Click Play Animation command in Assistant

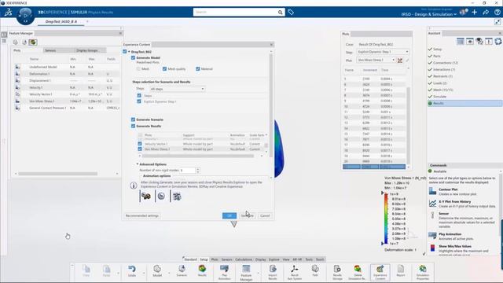tap(450, 234)
